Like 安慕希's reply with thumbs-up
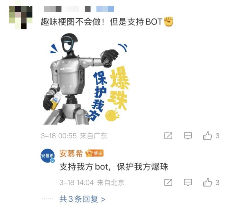The height and width of the screenshot is (210, 228). 208,182
